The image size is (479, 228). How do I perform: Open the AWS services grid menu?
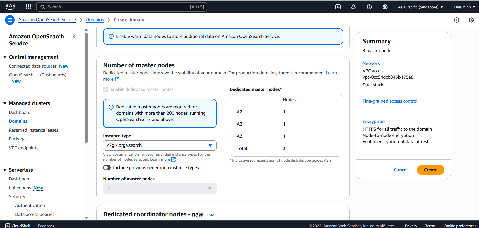pyautogui.click(x=28, y=7)
